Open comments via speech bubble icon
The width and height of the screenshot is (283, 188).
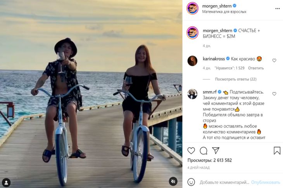pyautogui.click(x=204, y=150)
